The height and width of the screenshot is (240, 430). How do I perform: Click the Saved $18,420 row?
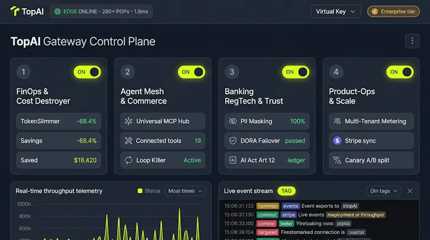tap(59, 160)
